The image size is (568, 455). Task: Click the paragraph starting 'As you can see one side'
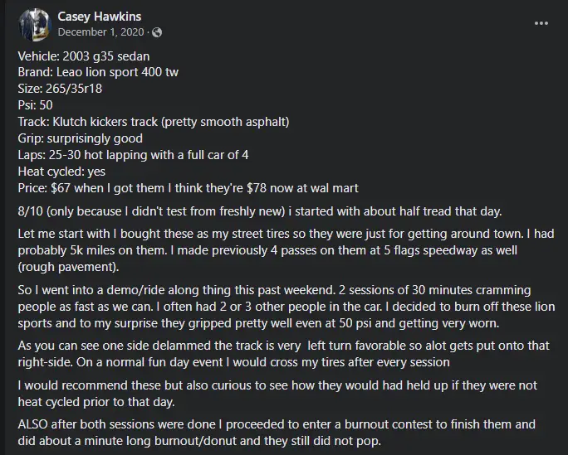pos(284,354)
